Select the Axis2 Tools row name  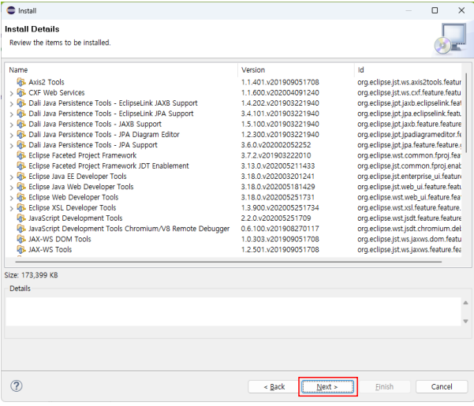47,82
